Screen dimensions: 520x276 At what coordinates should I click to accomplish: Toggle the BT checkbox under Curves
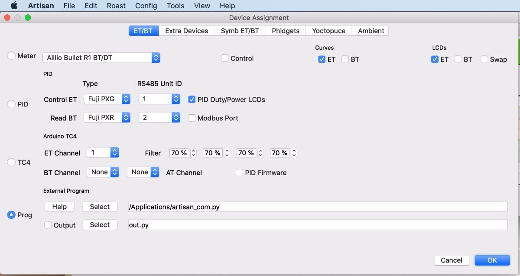(345, 59)
